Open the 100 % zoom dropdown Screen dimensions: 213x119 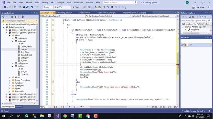(44, 107)
